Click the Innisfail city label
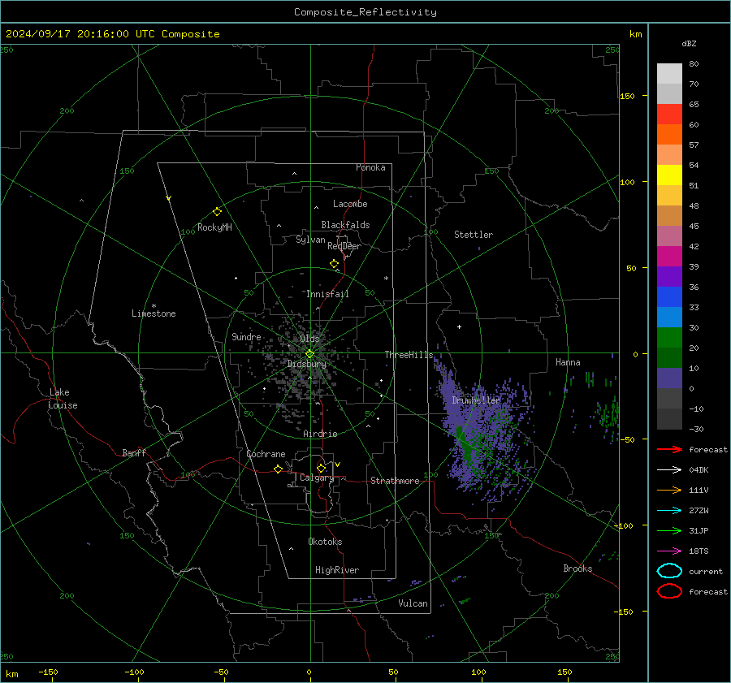 coord(327,294)
